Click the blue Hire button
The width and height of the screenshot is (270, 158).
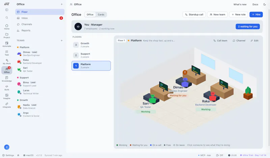pos(256,14)
